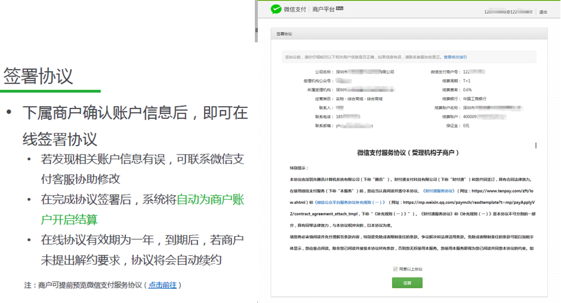This screenshot has height=303, width=561.
Task: Click the 结算费率 value 0.6%
Action: coord(467,90)
